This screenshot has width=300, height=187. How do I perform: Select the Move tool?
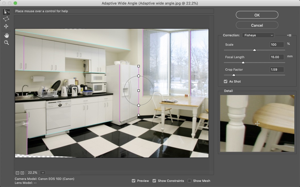(x=6, y=26)
